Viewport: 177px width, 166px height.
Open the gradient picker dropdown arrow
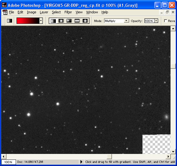tap(41, 21)
